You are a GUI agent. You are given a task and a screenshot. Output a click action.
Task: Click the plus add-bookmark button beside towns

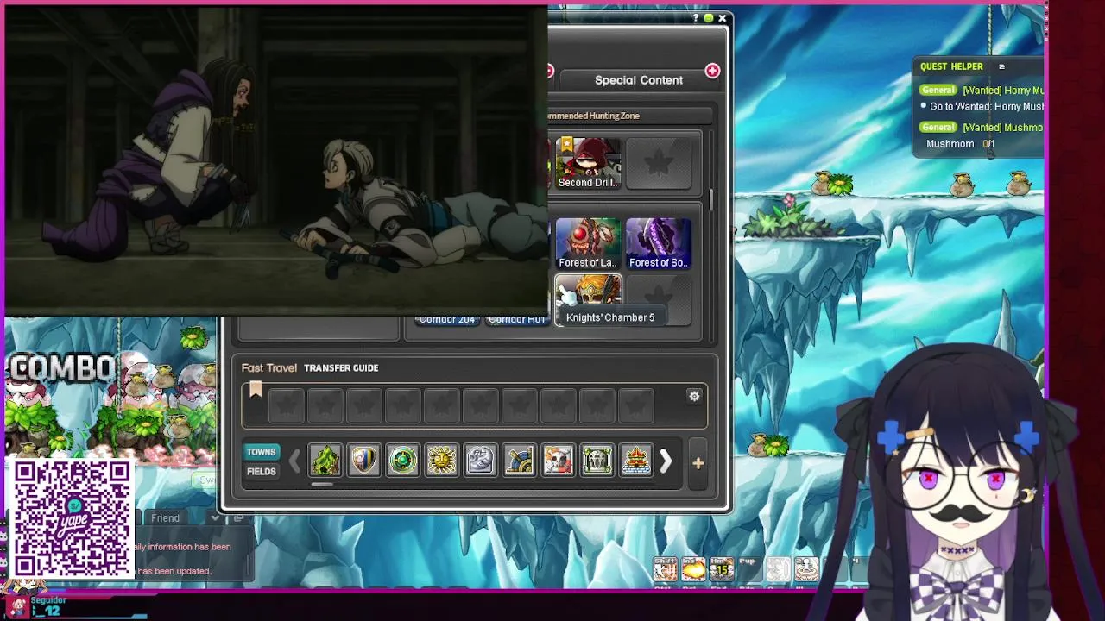pos(698,463)
